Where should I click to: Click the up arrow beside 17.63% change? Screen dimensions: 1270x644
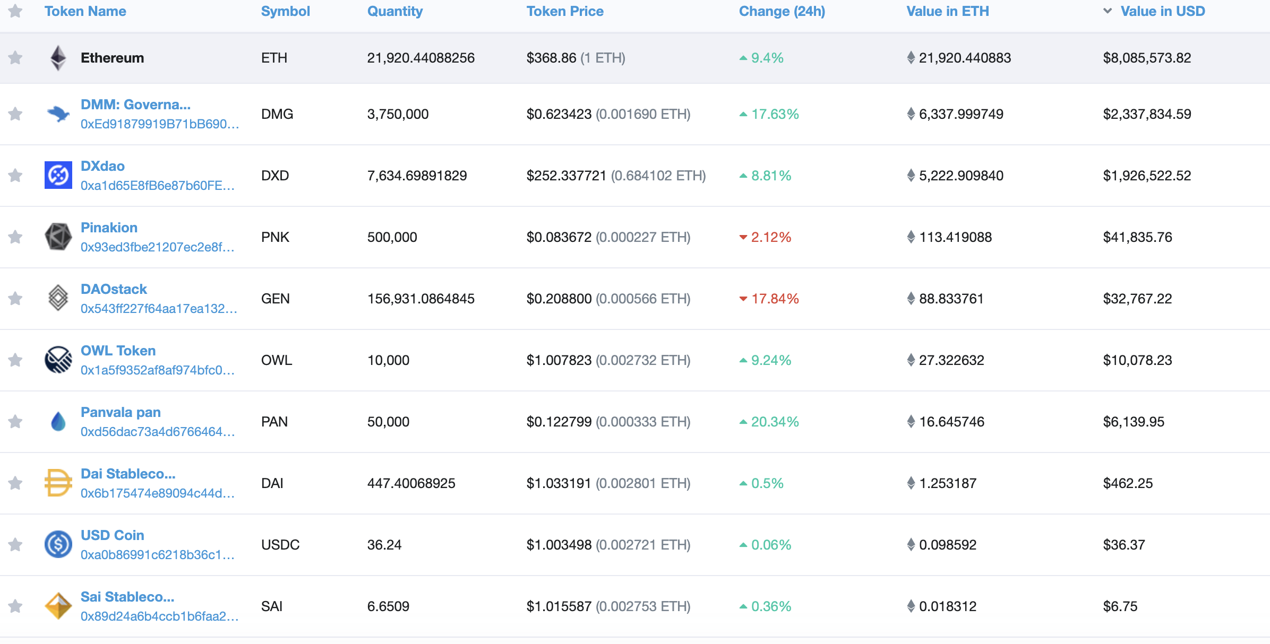[743, 114]
